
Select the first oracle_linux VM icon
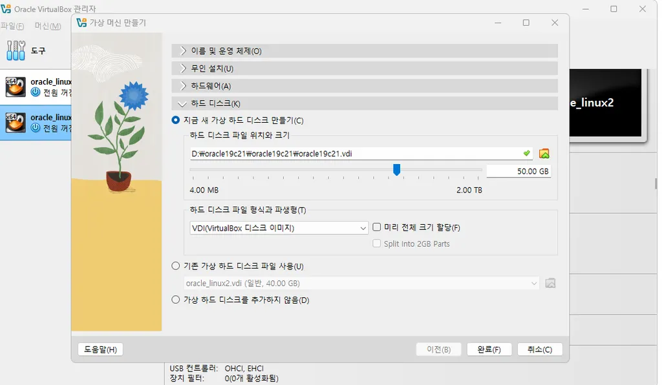point(16,87)
